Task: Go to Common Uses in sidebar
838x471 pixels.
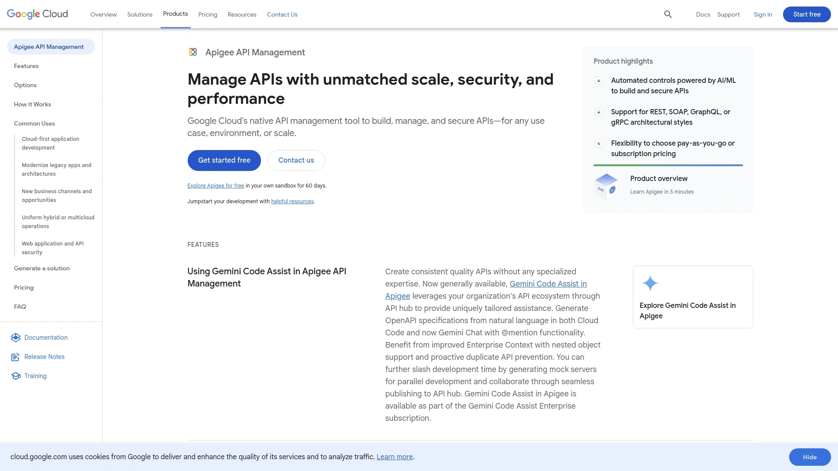Action: tap(34, 123)
